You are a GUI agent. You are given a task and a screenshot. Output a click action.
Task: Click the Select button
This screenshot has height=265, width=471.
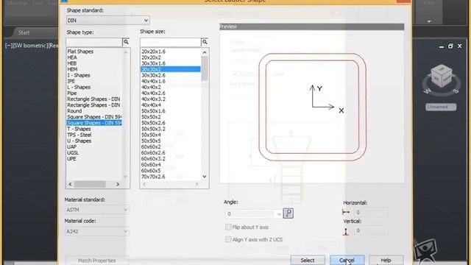pos(308,260)
